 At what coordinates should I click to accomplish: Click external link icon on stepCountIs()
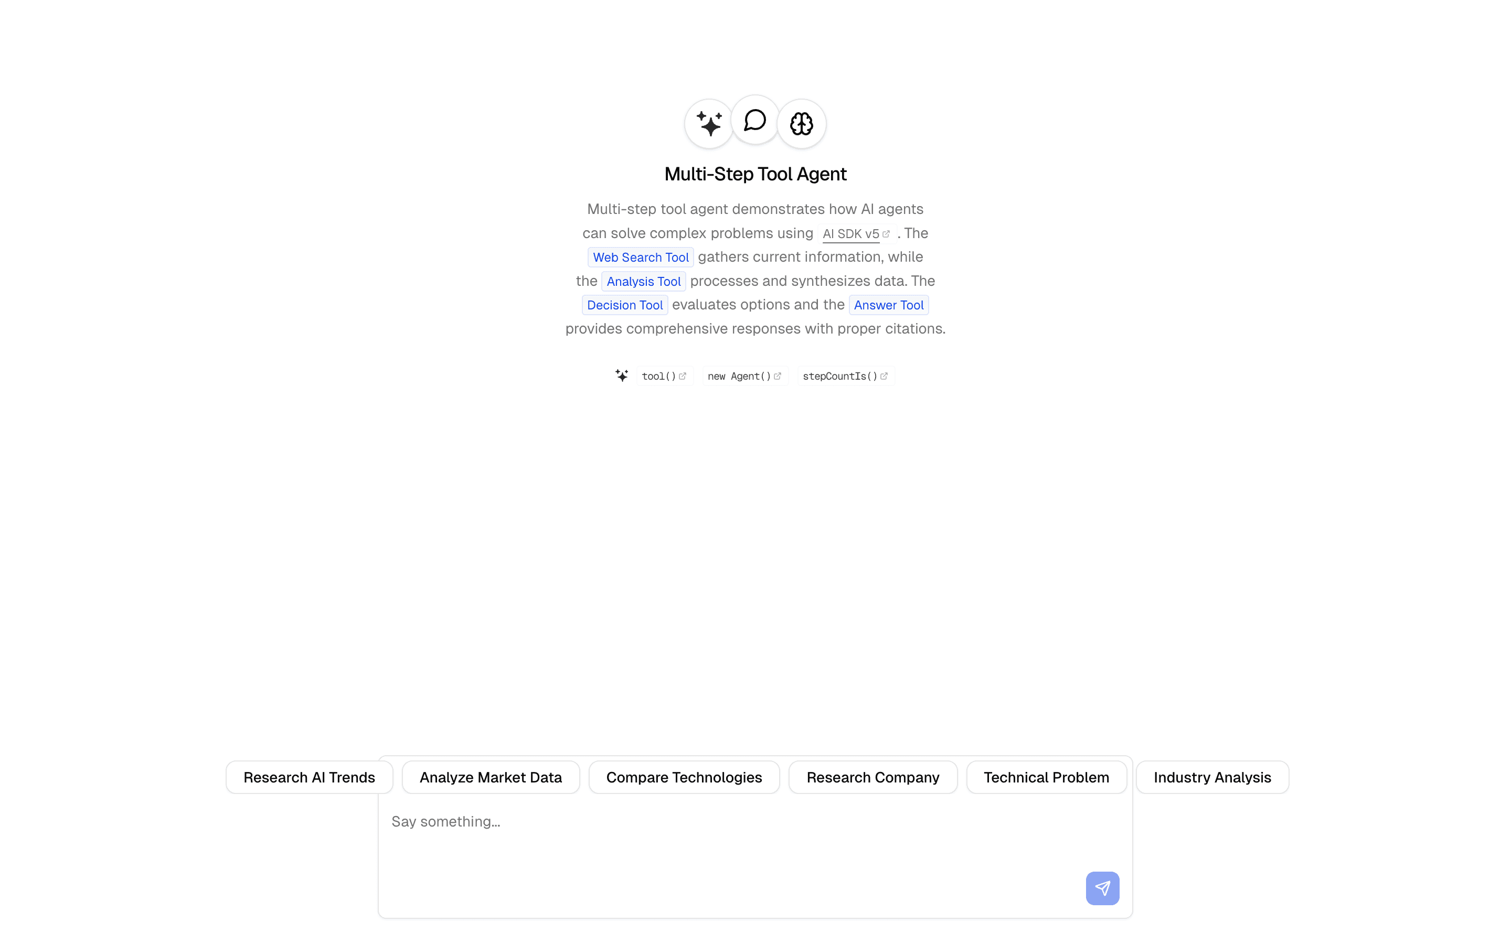884,376
